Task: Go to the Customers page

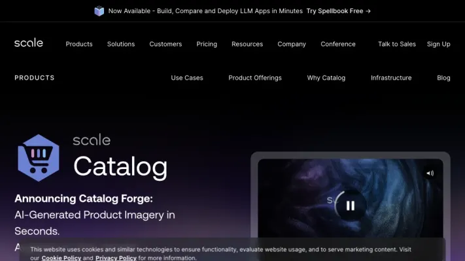Action: (165, 44)
